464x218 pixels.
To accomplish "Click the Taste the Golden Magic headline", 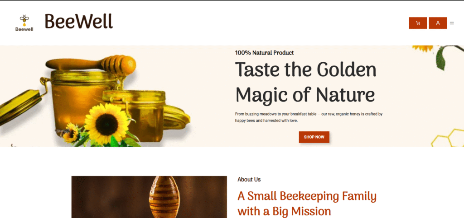I will pyautogui.click(x=306, y=82).
